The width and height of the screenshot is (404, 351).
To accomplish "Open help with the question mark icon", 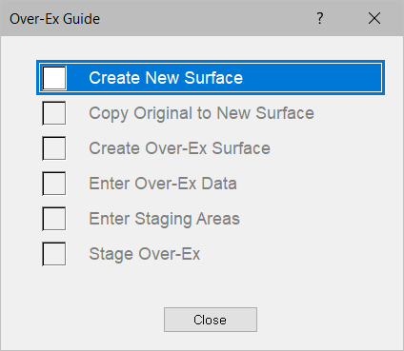I will tap(320, 18).
